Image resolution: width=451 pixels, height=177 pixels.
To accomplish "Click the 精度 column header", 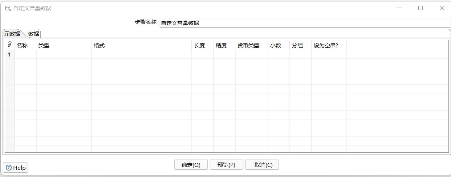I will (x=224, y=46).
